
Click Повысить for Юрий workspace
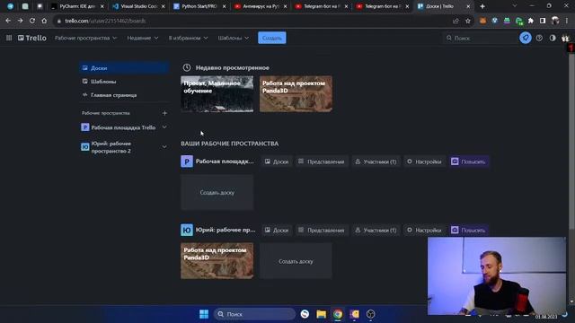point(469,230)
